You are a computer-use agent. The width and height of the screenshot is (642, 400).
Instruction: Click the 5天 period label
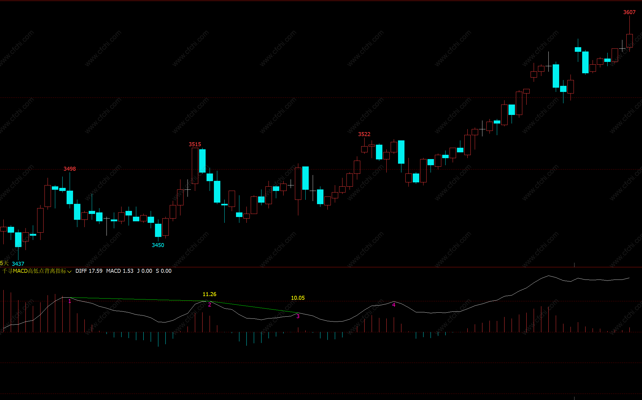[x=4, y=263]
